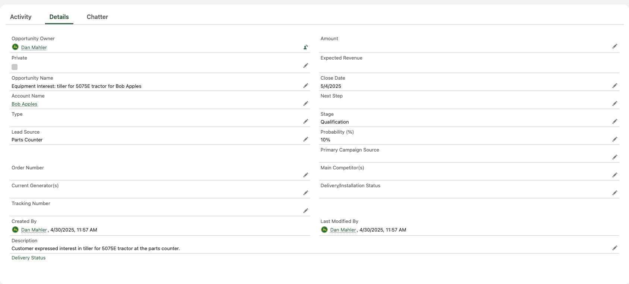
Task: Click the change owner icon beside Dan Mahler
Action: point(305,47)
